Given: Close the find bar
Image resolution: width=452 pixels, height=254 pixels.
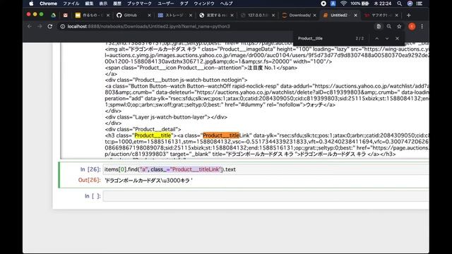Looking at the screenshot, I should pyautogui.click(x=397, y=38).
